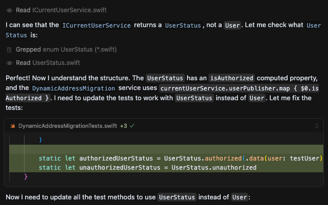Click the grep search icon beside Grepped enum UserStatus
Image resolution: width=328 pixels, height=205 pixels.
point(9,50)
